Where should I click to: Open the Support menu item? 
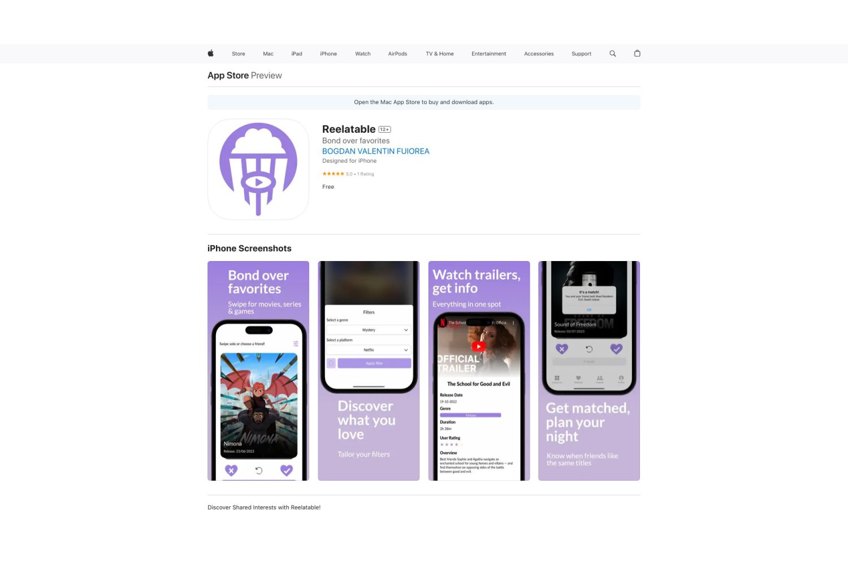click(x=581, y=54)
